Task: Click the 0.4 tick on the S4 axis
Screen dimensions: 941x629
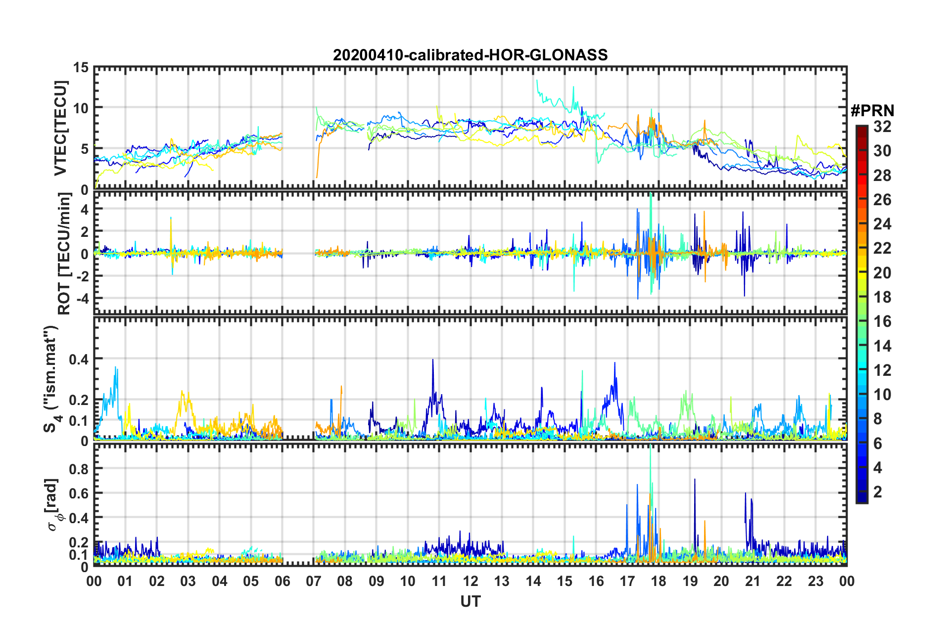Action: (79, 359)
